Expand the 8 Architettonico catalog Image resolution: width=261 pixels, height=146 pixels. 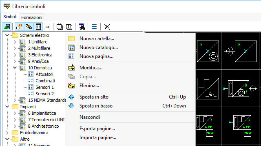[15, 126]
